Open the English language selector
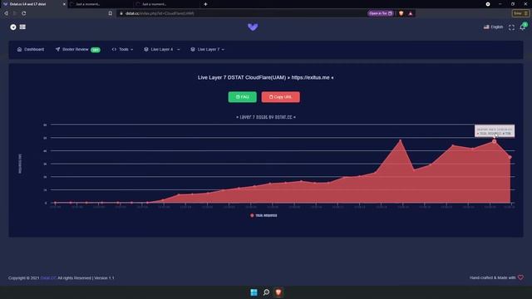 [493, 27]
